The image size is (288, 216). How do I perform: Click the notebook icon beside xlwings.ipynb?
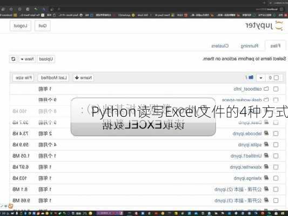(x=266, y=178)
